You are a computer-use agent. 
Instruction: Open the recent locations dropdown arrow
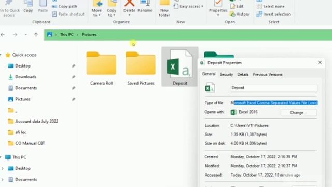(25, 35)
